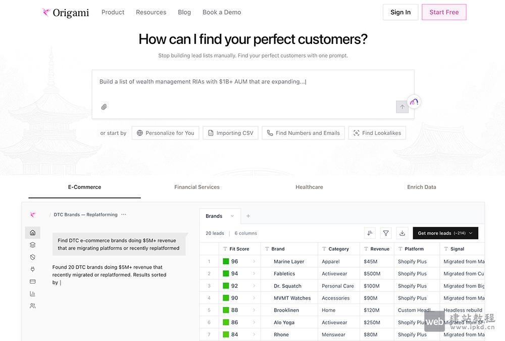
Task: Click the sort order icon
Action: point(370,233)
